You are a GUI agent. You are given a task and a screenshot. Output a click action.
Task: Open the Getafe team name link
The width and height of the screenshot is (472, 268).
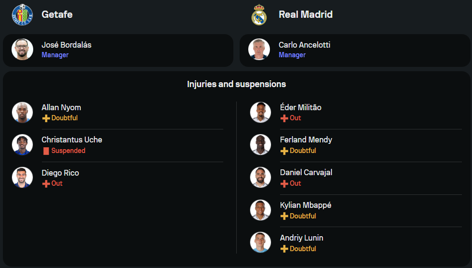pyautogui.click(x=57, y=14)
